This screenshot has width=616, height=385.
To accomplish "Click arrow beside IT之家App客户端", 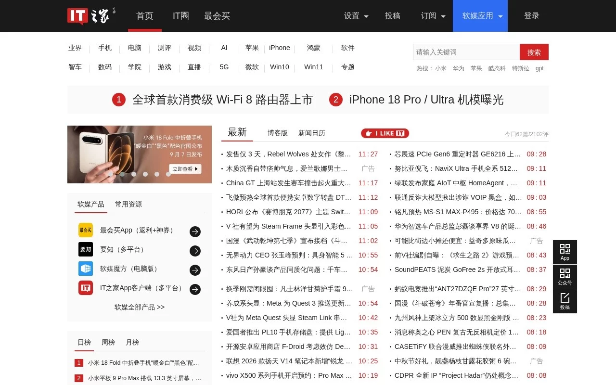I will point(195,289).
